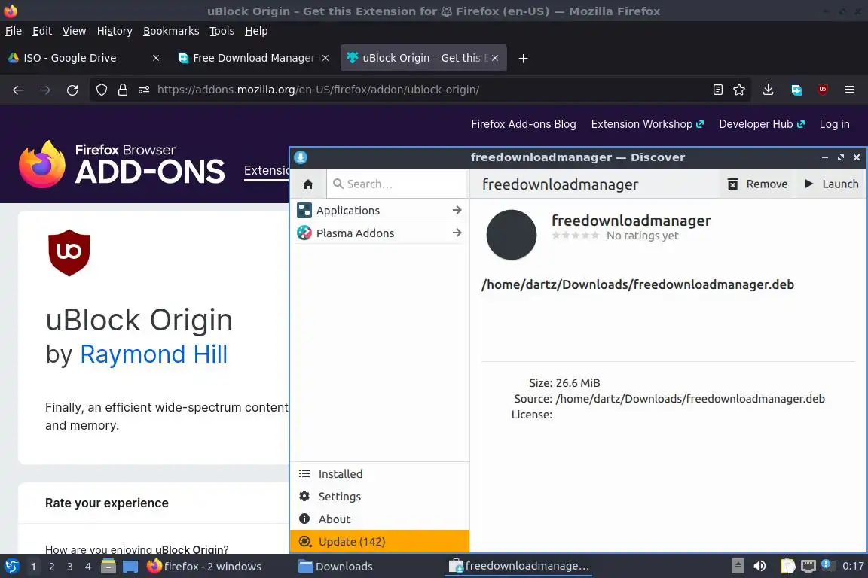Image resolution: width=868 pixels, height=578 pixels.
Task: Launch freedownloadmanager from Discover
Action: click(832, 184)
